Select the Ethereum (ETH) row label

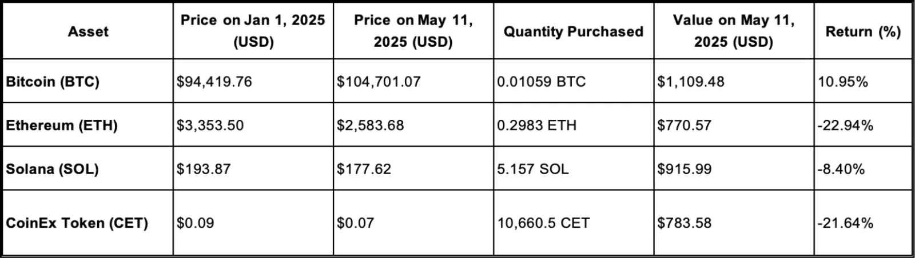coord(87,124)
